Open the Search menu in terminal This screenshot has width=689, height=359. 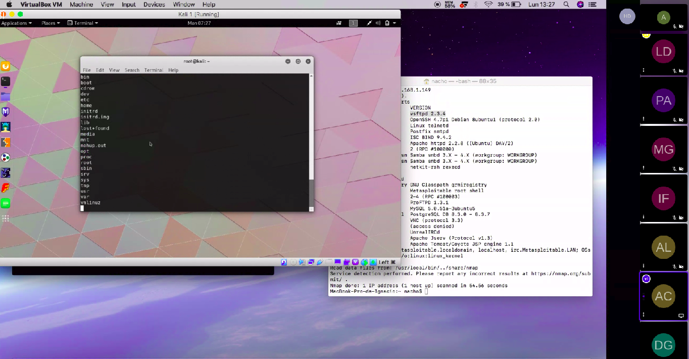132,70
